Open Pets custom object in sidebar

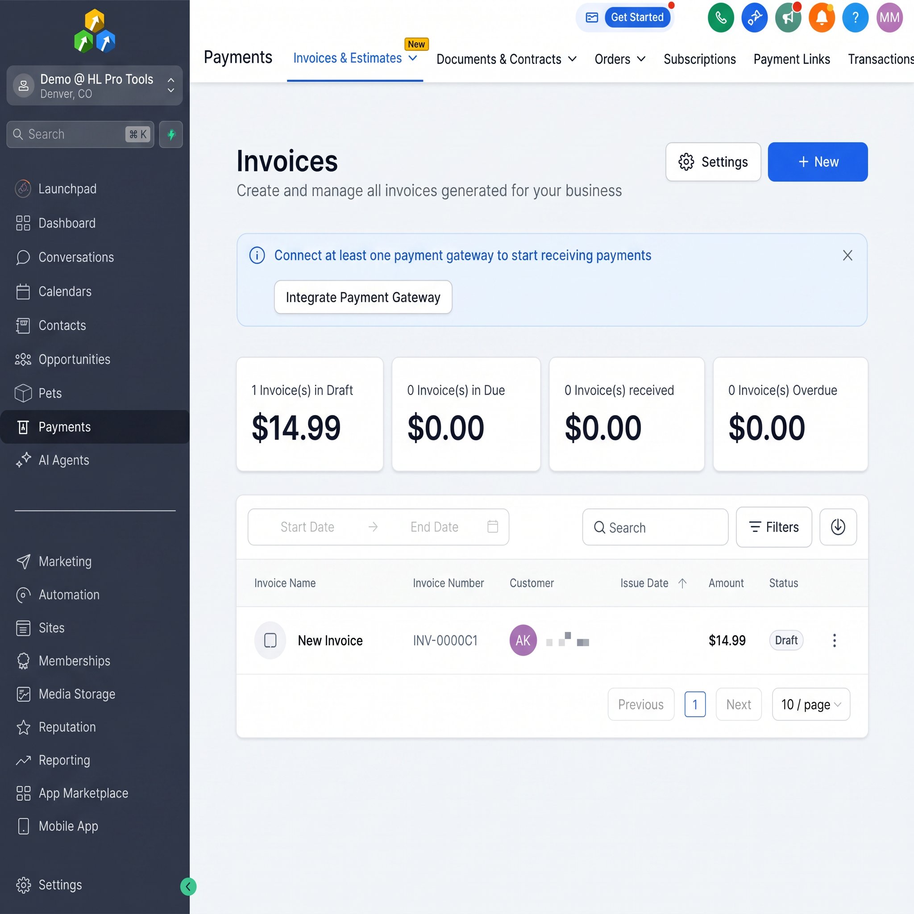[x=38, y=393]
